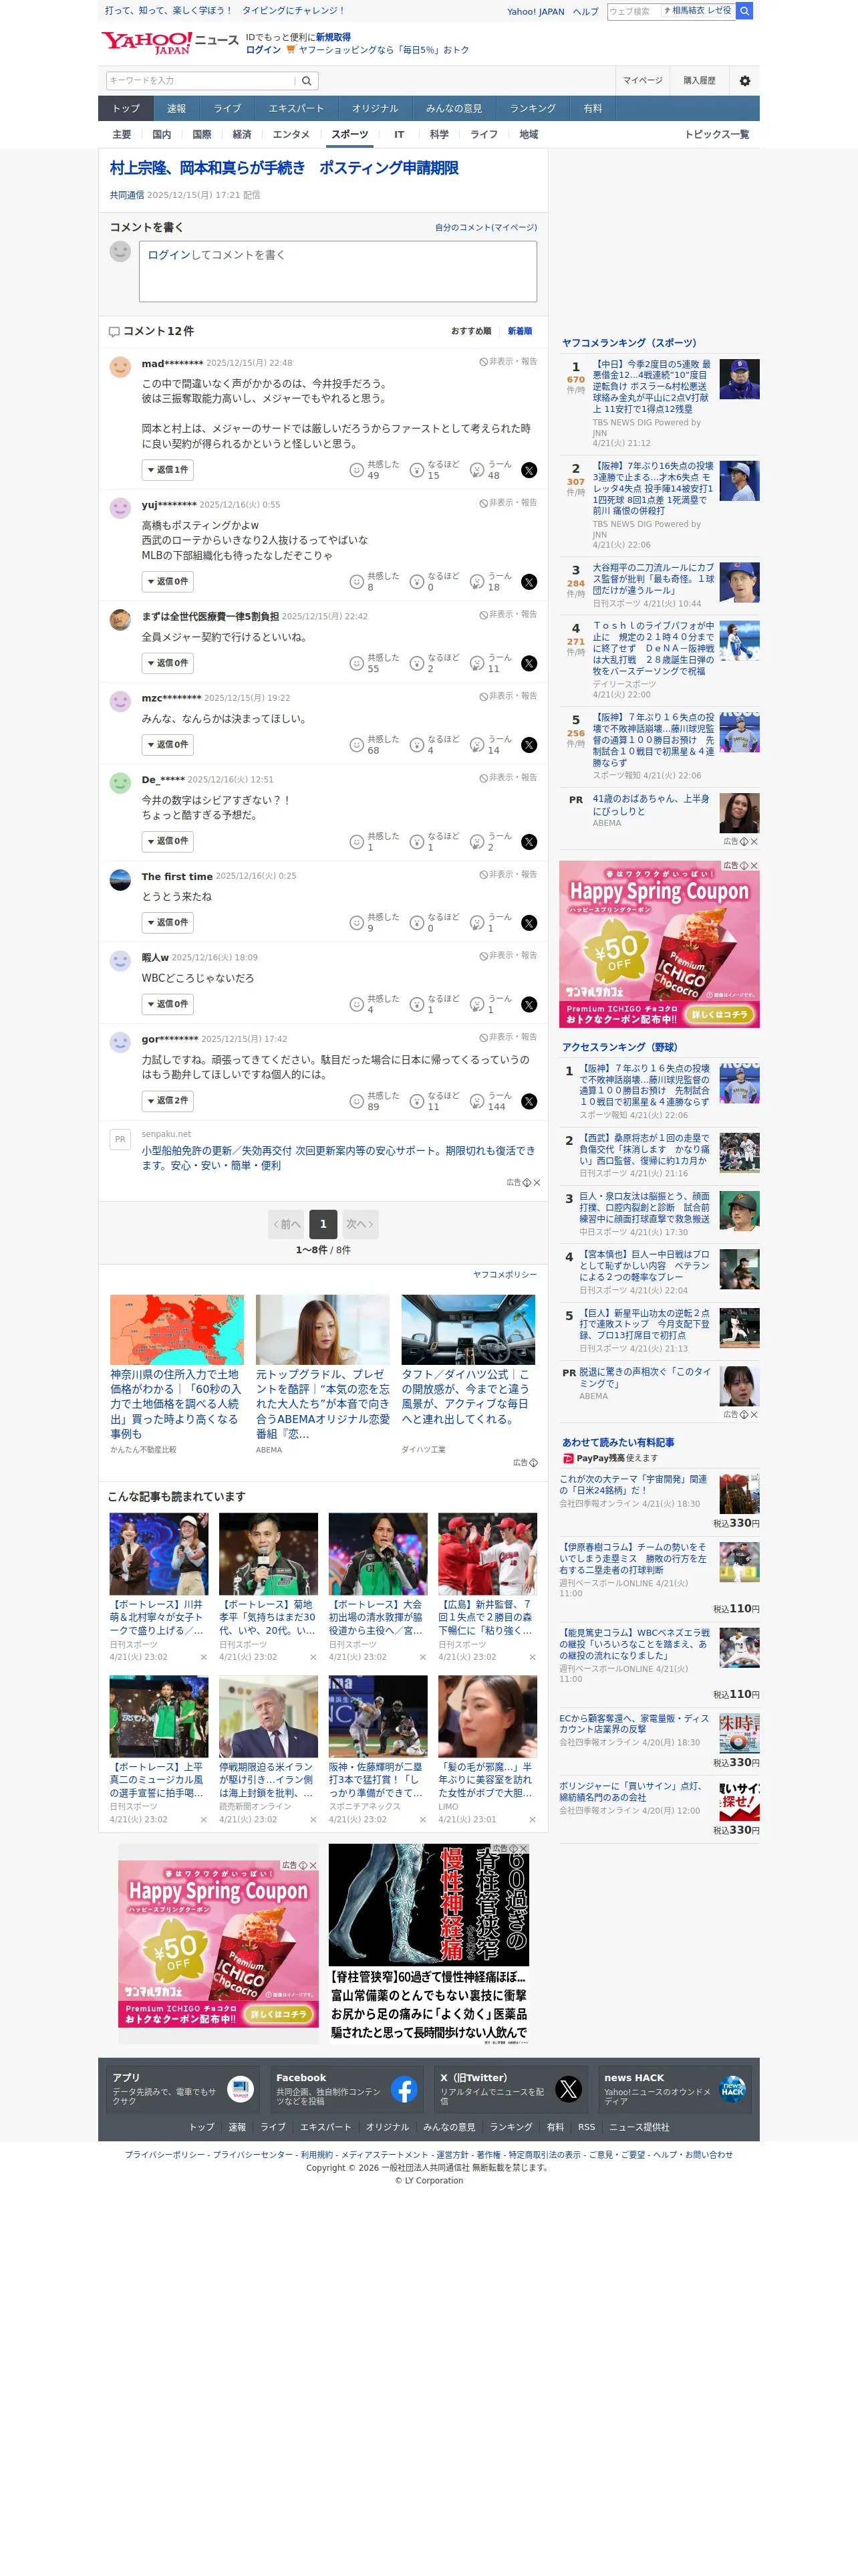Open the X (旧Twitter) footer icon
858x2576 pixels.
point(569,2089)
